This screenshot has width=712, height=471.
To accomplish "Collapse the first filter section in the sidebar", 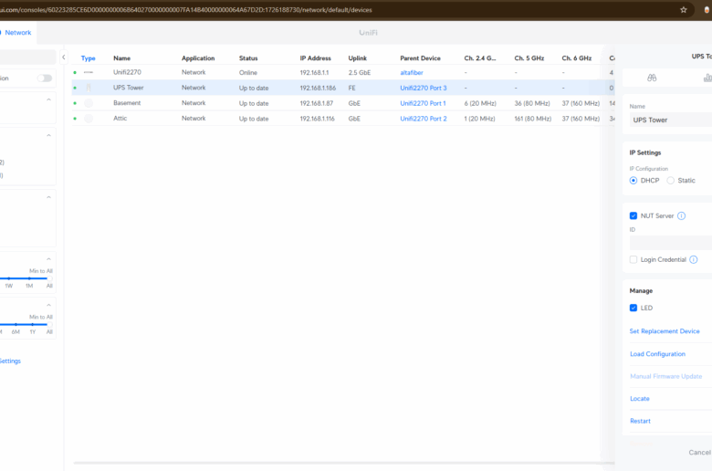I will coord(48,99).
